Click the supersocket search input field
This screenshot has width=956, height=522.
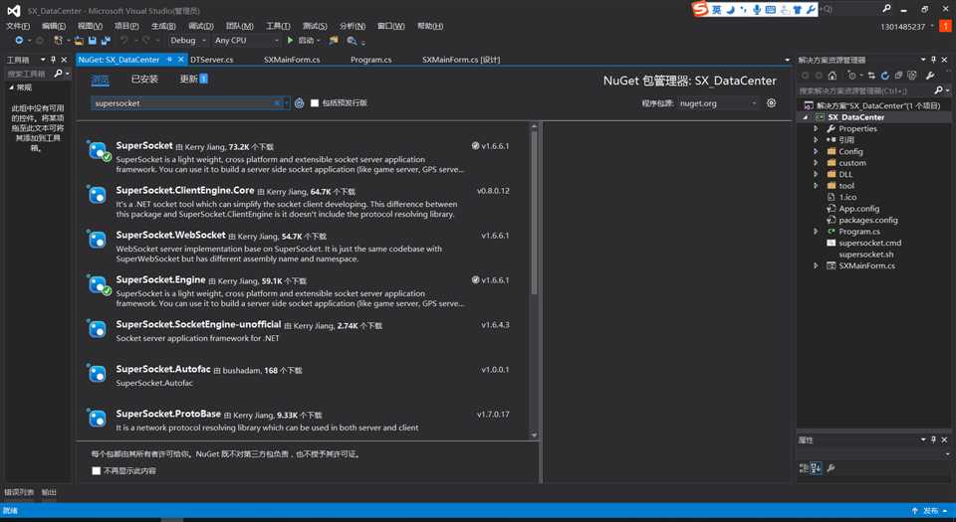click(x=183, y=103)
